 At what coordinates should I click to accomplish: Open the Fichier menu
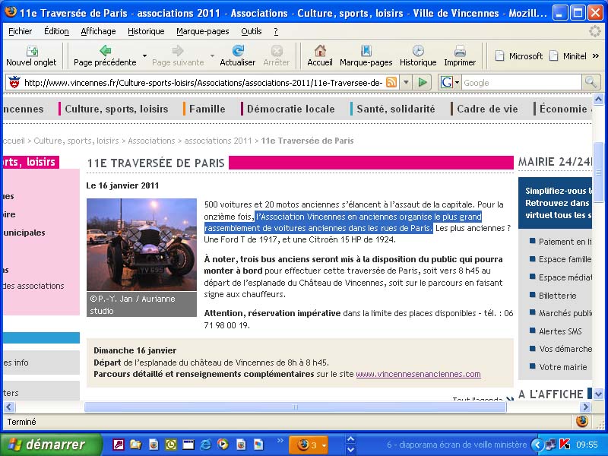21,31
